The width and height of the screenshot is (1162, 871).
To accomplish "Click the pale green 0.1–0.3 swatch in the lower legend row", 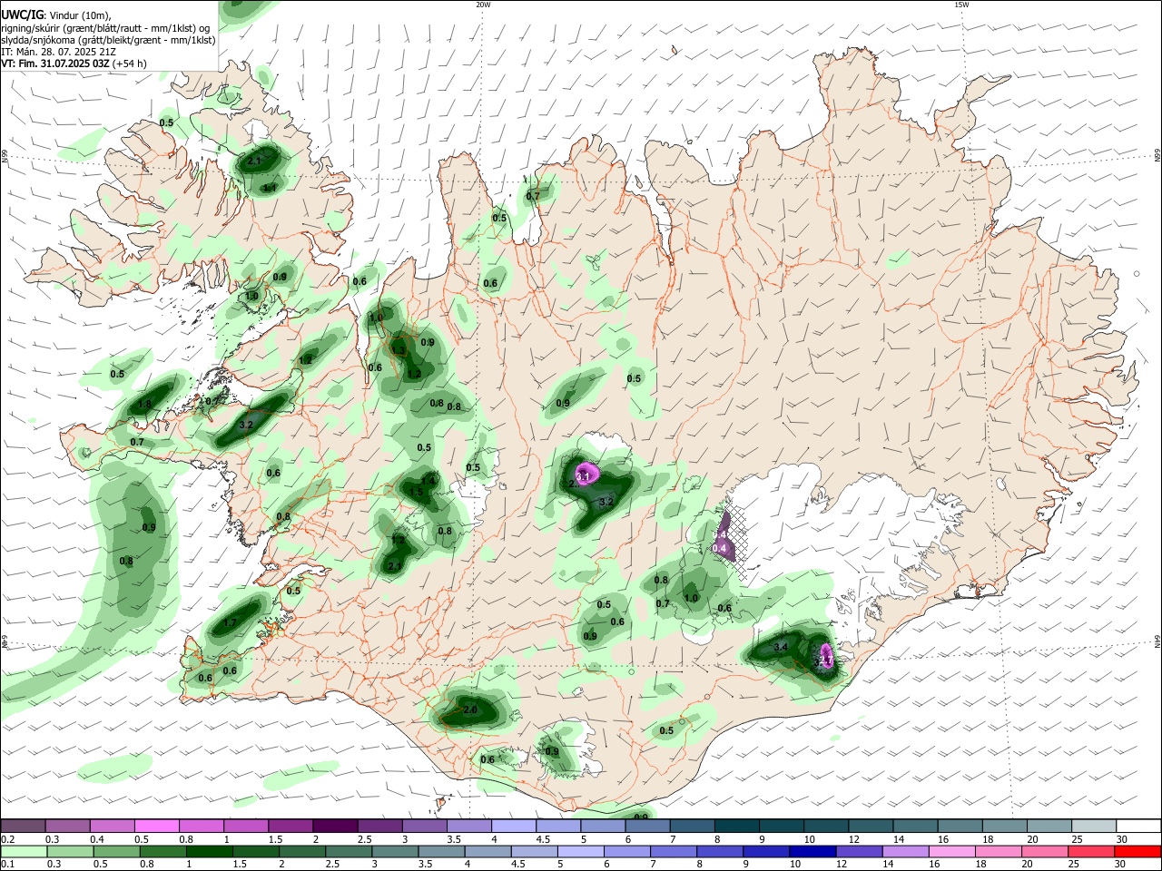I will 25,851.
